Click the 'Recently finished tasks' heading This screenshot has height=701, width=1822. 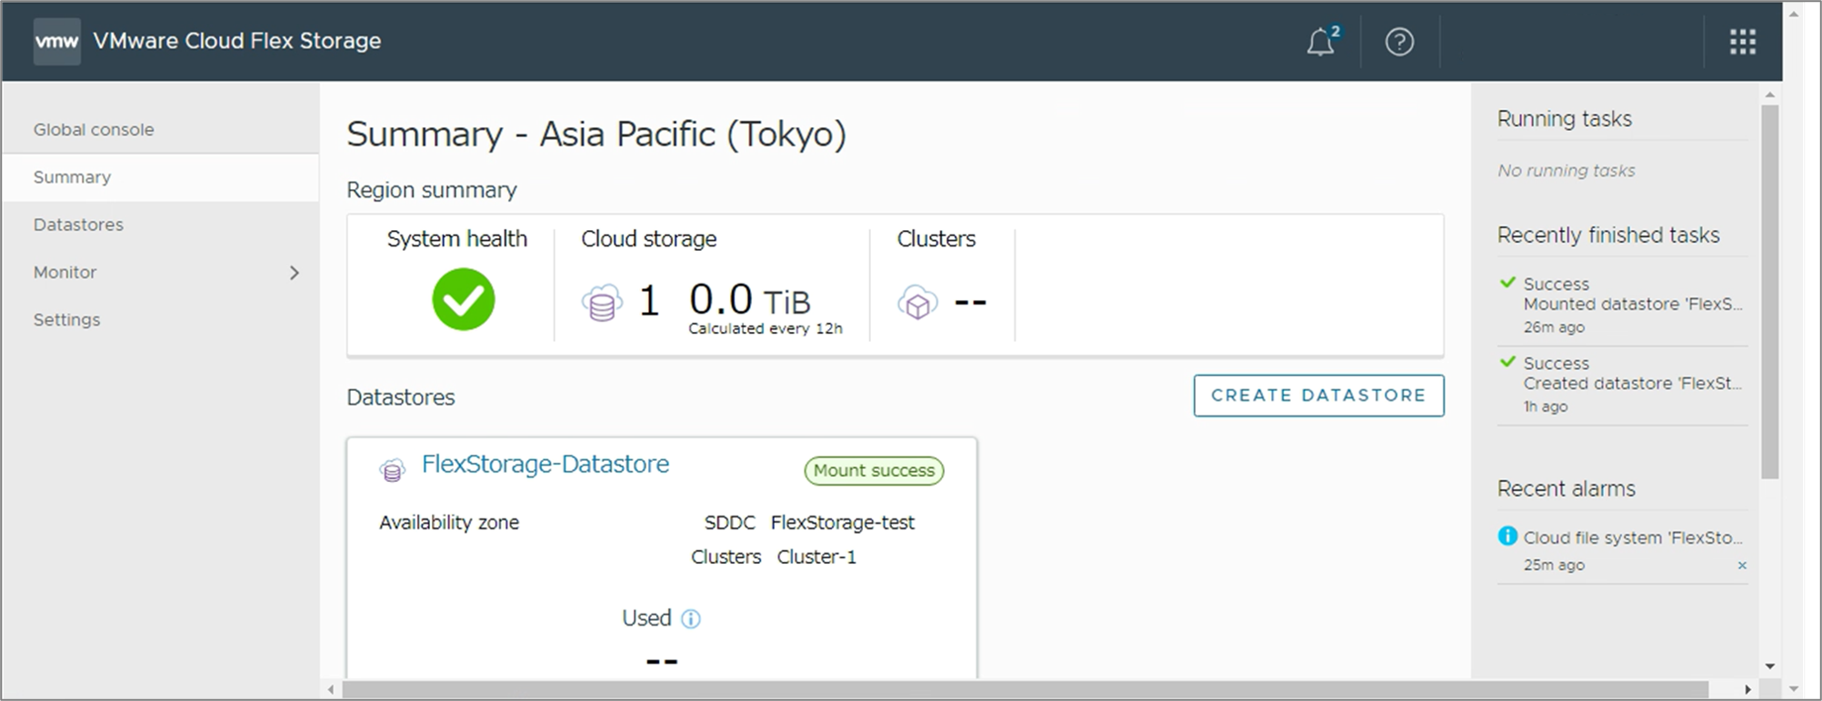(1608, 235)
